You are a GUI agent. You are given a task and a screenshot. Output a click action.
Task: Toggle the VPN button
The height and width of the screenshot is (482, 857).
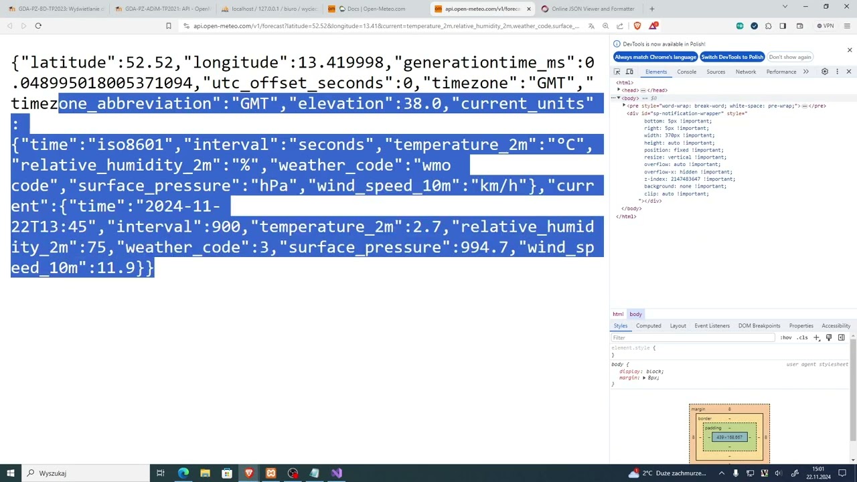[x=825, y=25]
